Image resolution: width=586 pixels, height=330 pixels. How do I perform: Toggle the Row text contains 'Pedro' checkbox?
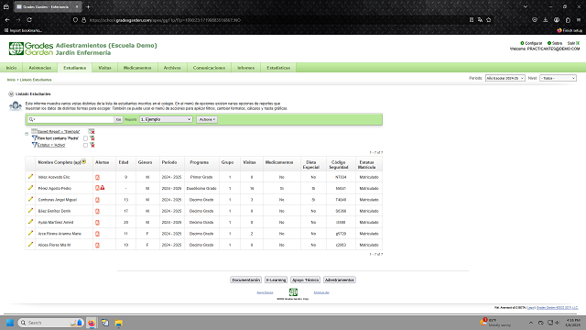[85, 138]
